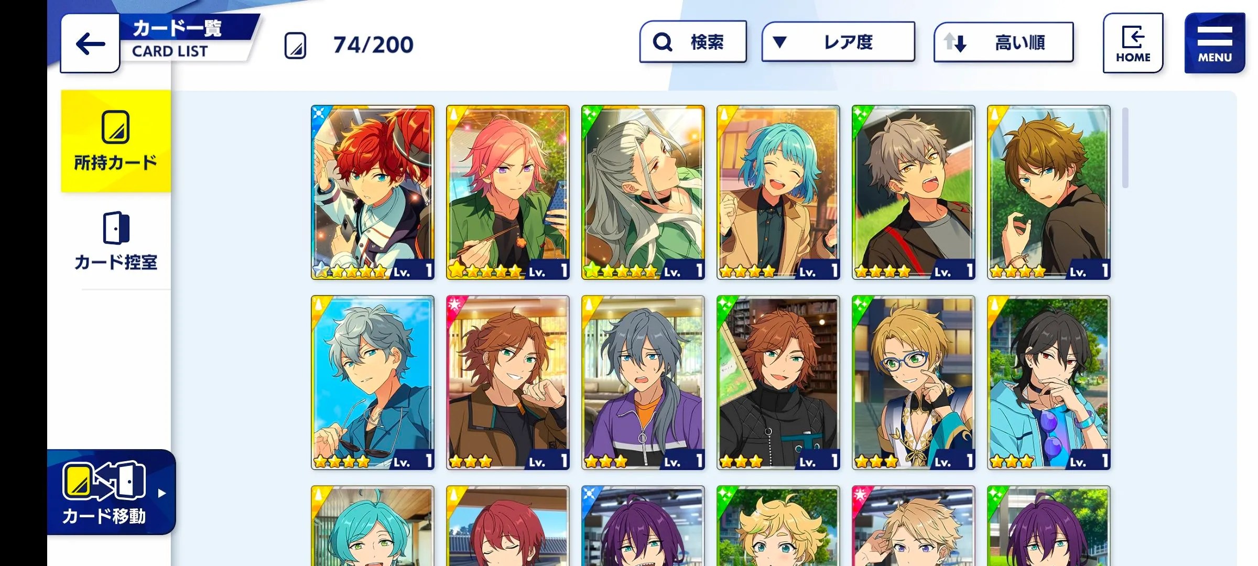The width and height of the screenshot is (1258, 566).
Task: Open カード移動 card transfer icon
Action: click(104, 480)
